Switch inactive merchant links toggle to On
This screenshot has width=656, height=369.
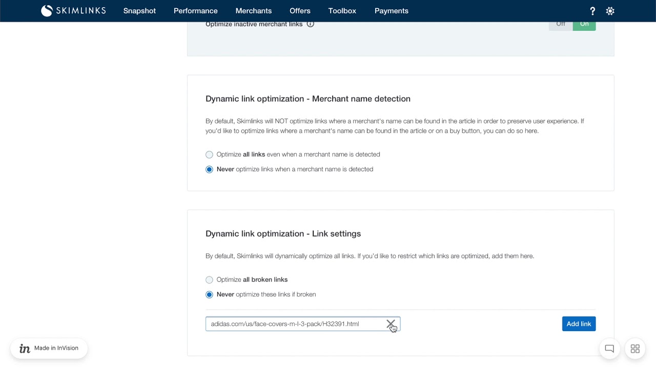click(584, 25)
